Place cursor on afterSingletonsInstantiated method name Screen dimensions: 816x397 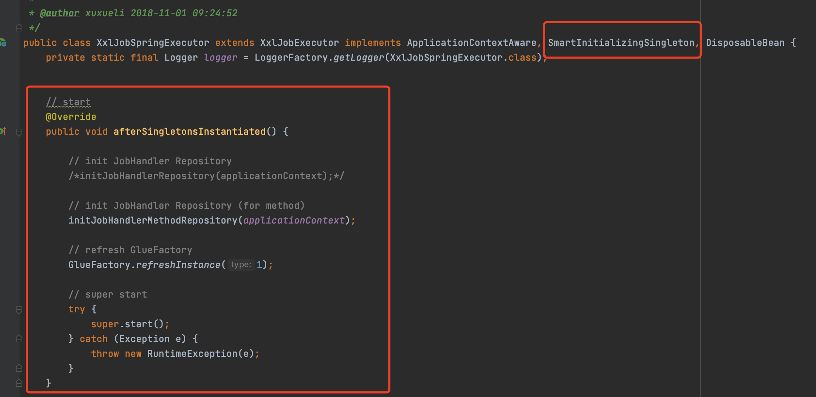[189, 132]
